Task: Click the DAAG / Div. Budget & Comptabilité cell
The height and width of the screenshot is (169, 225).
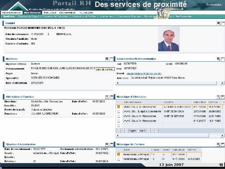Action: tap(142, 111)
